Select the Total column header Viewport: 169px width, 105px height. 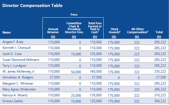point(159,32)
